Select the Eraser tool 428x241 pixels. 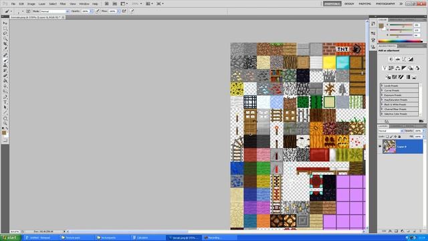5,76
